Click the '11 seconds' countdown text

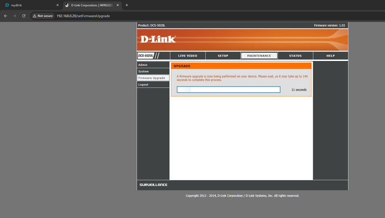(299, 90)
